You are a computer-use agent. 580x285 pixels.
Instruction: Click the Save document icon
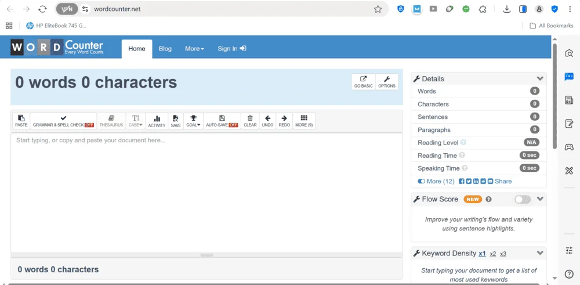coord(176,121)
